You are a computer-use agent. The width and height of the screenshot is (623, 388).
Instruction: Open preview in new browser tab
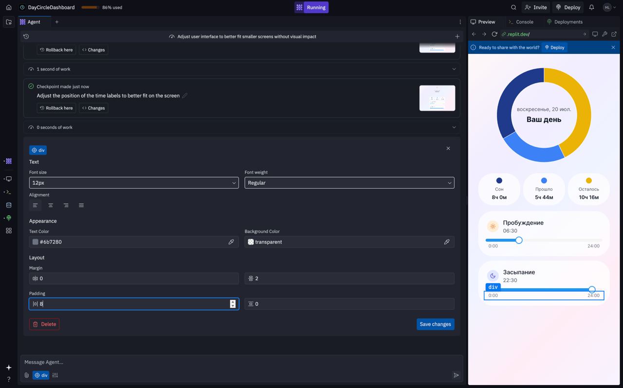(x=614, y=34)
